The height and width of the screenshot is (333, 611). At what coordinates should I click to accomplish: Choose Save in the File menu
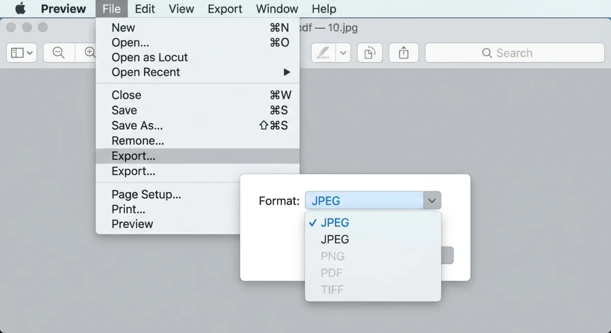pyautogui.click(x=198, y=110)
